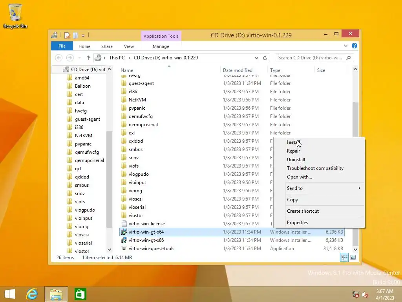
Task: Open the taskbar clock showing 3:07 AM
Action: (385, 295)
